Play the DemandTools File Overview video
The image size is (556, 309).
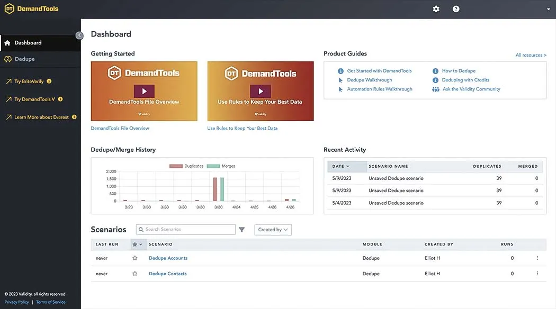click(144, 91)
